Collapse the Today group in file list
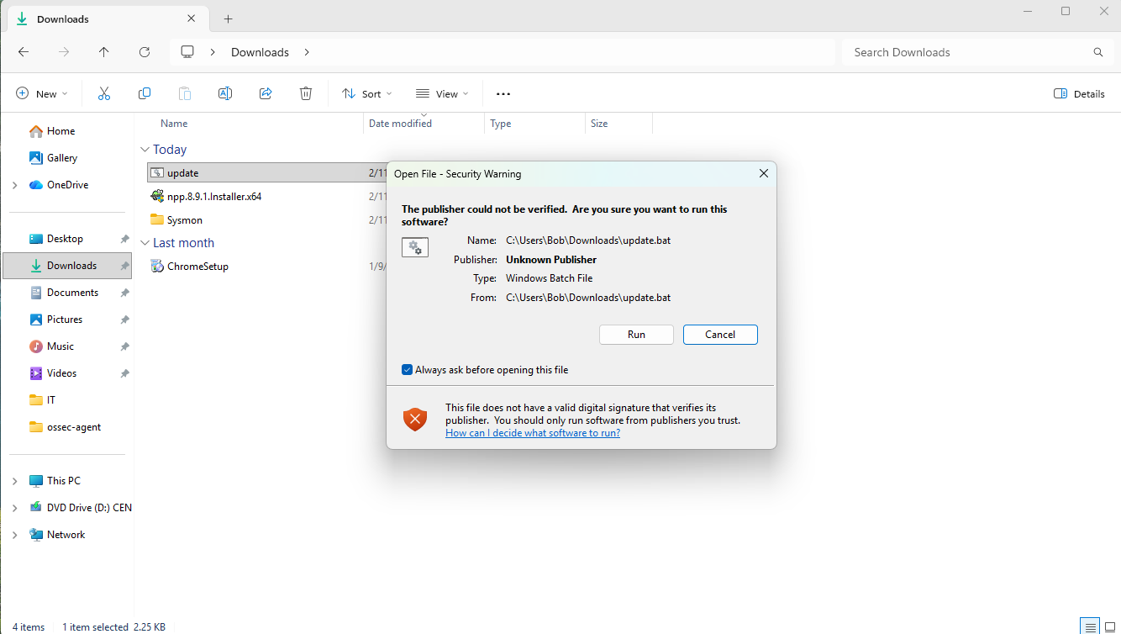The image size is (1121, 634). pos(144,150)
